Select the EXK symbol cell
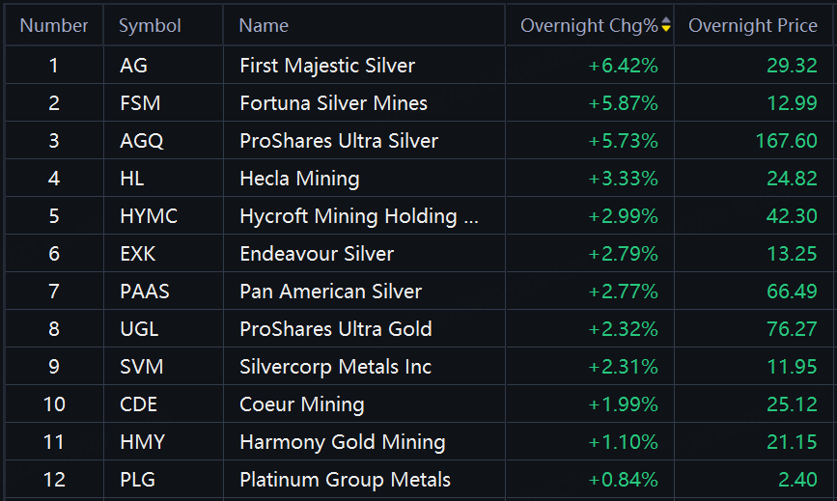This screenshot has width=837, height=501. click(138, 254)
